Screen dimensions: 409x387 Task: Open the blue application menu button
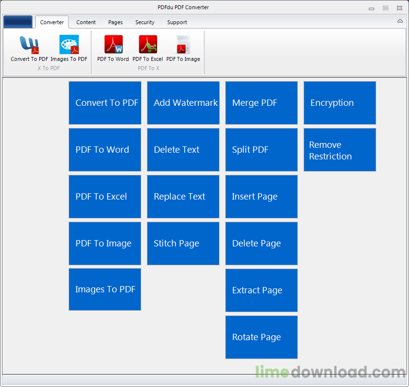pos(18,22)
